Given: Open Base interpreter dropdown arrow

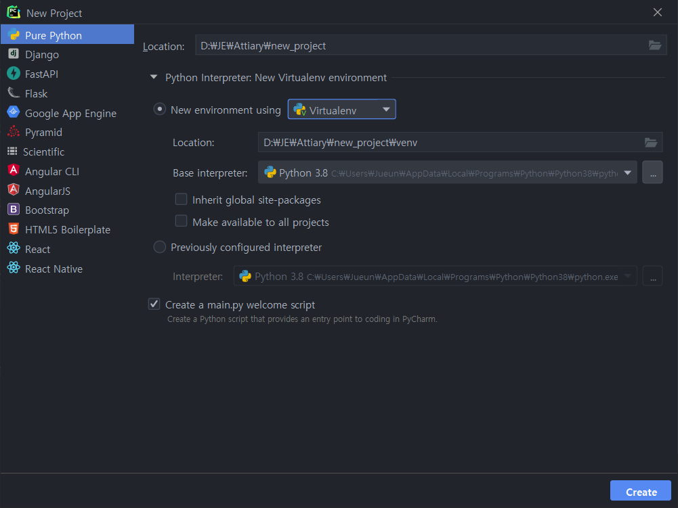Looking at the screenshot, I should click(627, 172).
